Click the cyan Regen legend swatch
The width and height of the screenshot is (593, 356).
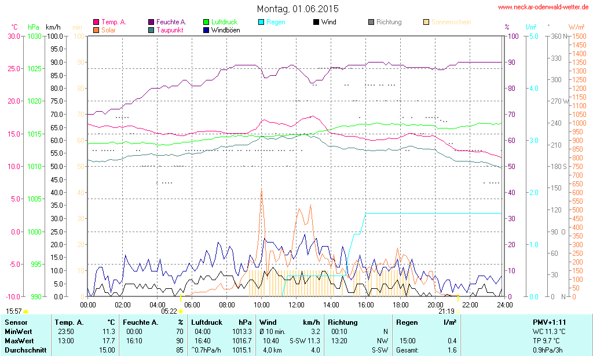[261, 22]
